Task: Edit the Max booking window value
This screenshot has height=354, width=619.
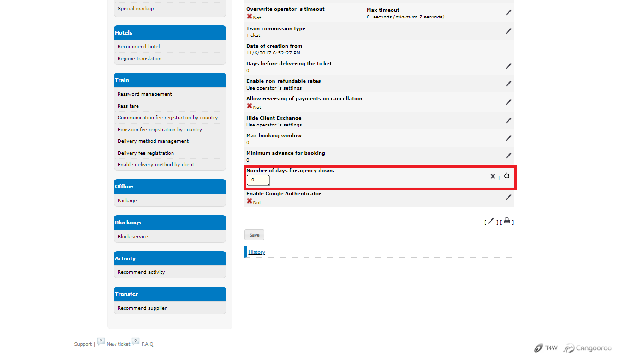Action: click(508, 138)
